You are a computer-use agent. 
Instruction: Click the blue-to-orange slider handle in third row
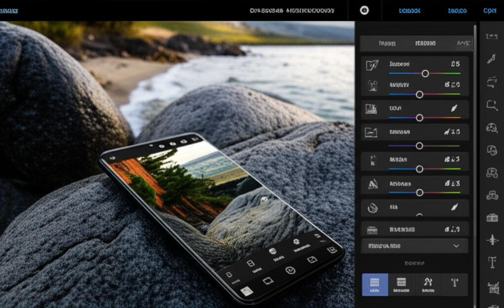(419, 118)
